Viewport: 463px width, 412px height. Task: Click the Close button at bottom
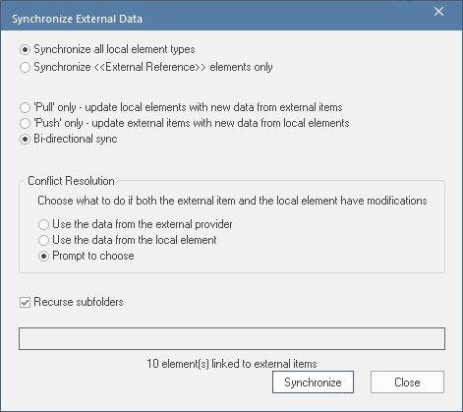click(x=407, y=383)
